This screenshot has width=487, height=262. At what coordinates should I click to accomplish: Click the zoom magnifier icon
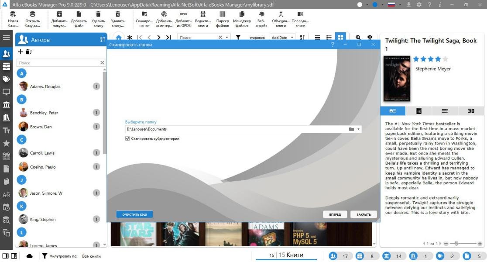358,37
